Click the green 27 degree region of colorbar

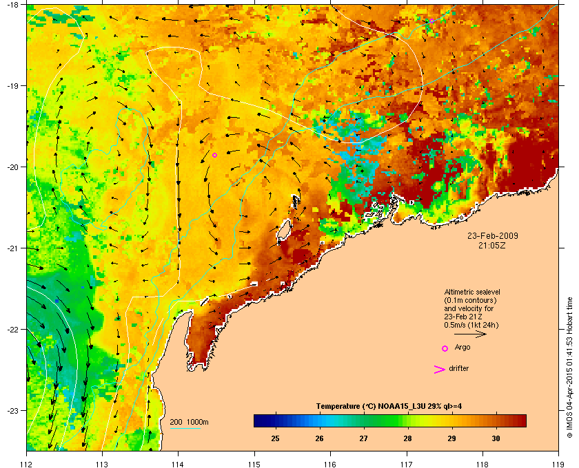pyautogui.click(x=364, y=421)
